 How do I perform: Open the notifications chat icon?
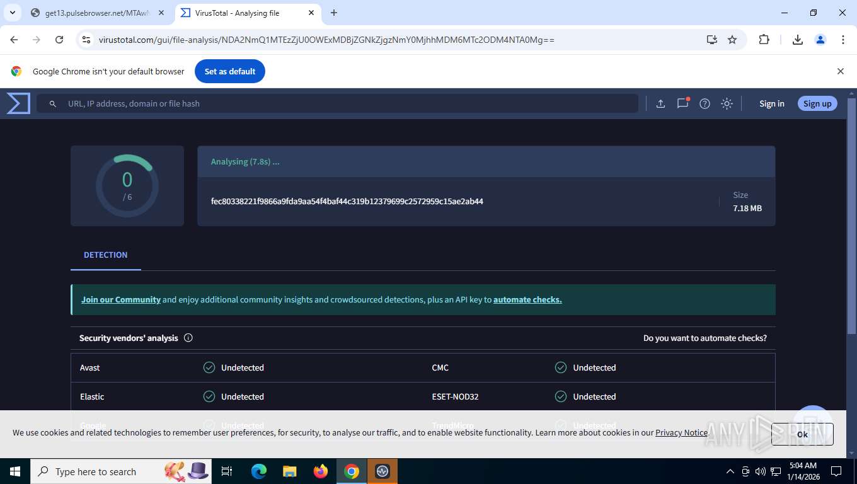click(682, 104)
